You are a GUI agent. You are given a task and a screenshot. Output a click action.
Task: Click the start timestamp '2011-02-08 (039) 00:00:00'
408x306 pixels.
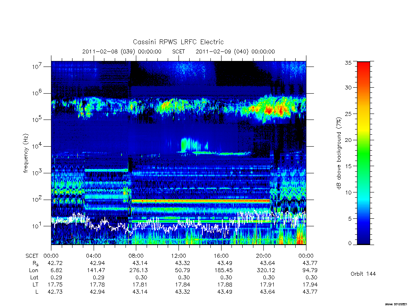click(x=122, y=51)
